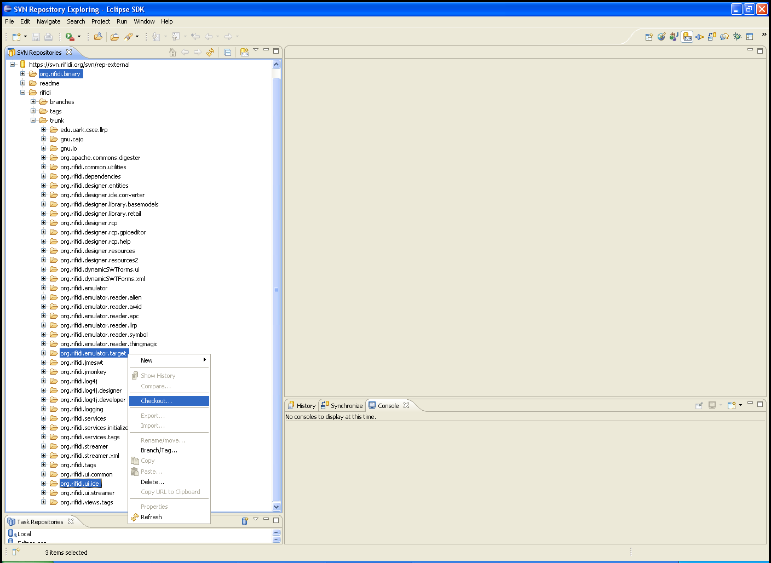The image size is (771, 563).
Task: Click the Home icon in SVN Repositories view
Action: pos(172,52)
